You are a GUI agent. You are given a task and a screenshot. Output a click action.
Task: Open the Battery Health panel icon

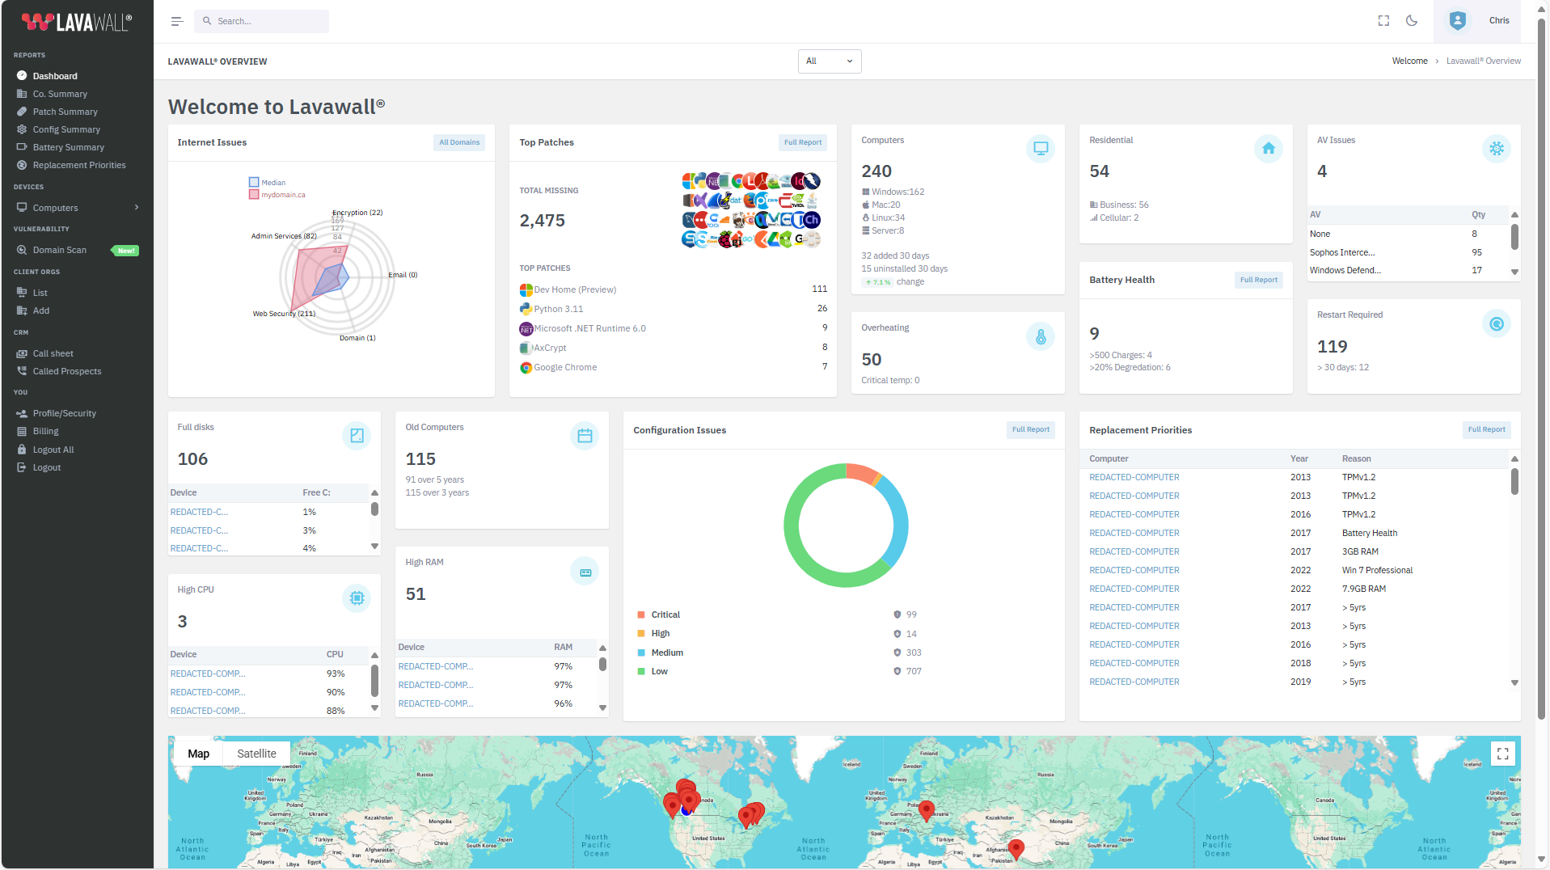tap(1258, 280)
